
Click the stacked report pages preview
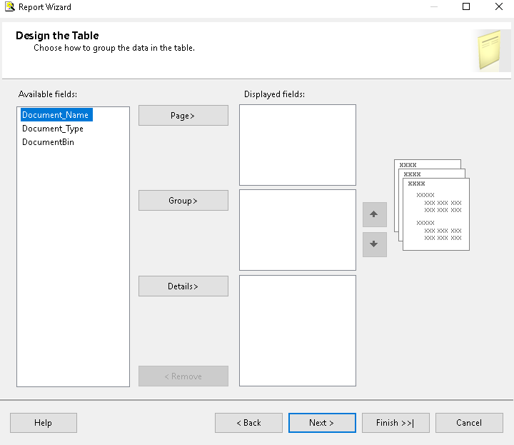click(x=431, y=205)
